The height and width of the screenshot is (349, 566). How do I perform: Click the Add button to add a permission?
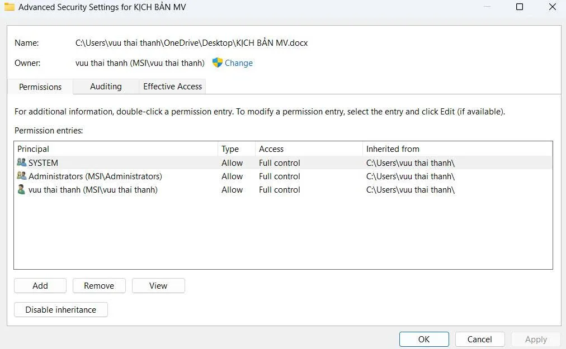point(40,285)
